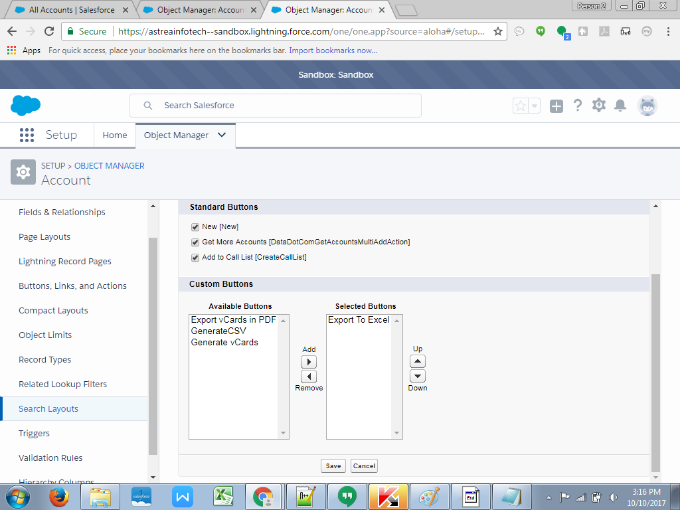Expand the Object Manager tab dropdown
This screenshot has height=510, width=680.
222,135
